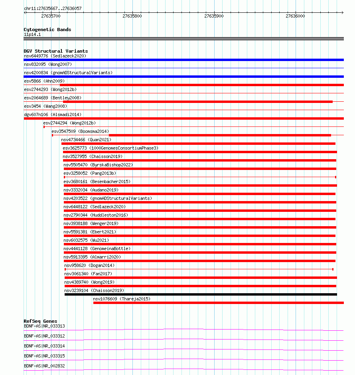The image size is (355, 375).
Task: Click the esv5866 (Ahn2009) variant label
Action: tap(44, 81)
